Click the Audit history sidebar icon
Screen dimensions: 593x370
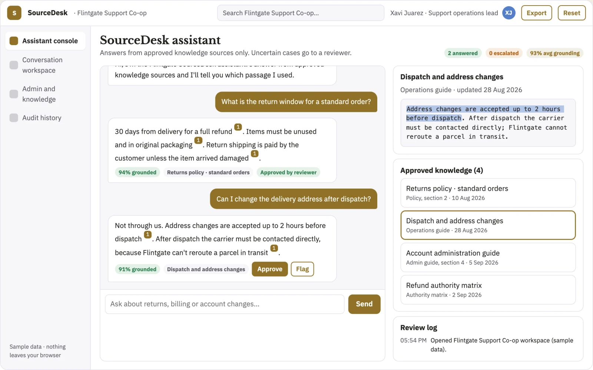[14, 118]
